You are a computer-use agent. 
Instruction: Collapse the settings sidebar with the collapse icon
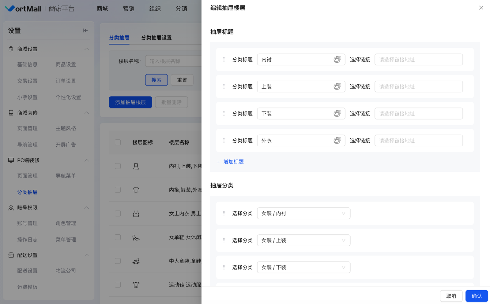(85, 31)
